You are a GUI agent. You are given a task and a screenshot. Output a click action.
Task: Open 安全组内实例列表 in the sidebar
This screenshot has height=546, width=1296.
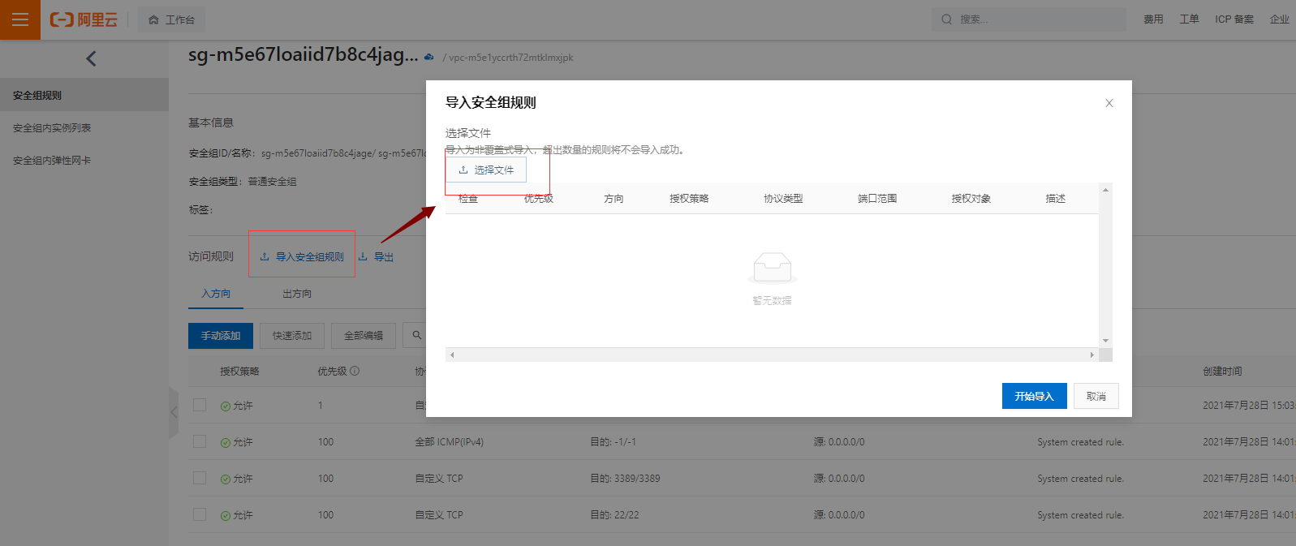pos(52,128)
